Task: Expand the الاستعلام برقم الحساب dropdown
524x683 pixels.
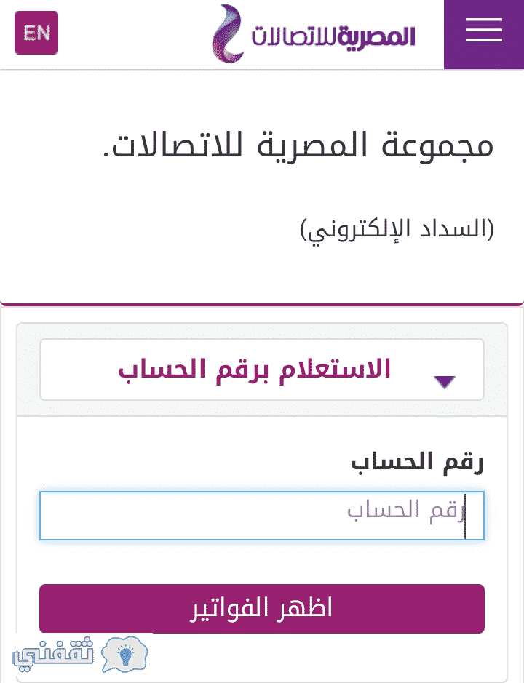Action: [262, 370]
